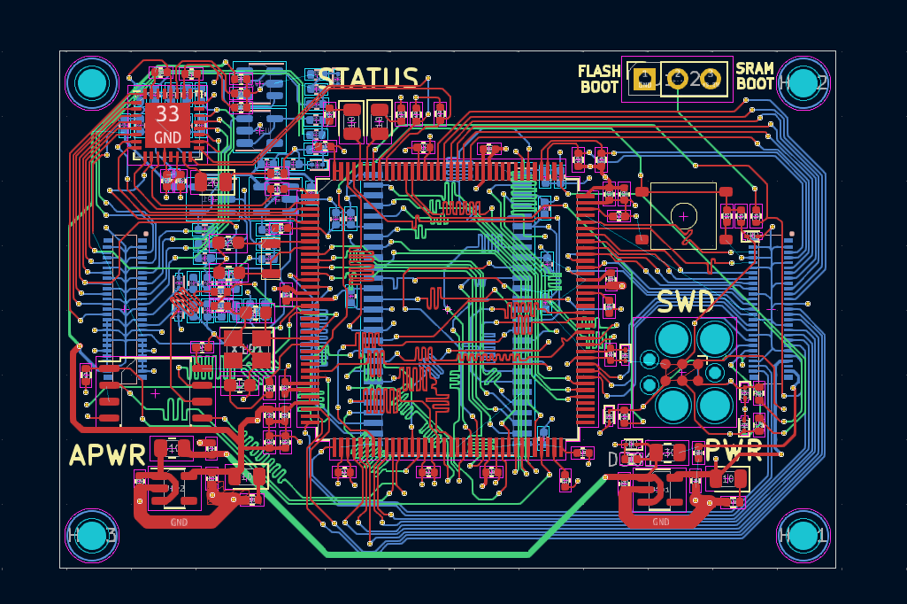Select the STATUS silkscreen label

368,78
